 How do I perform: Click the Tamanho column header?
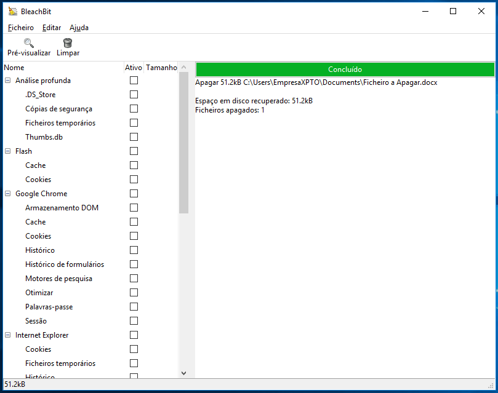161,68
